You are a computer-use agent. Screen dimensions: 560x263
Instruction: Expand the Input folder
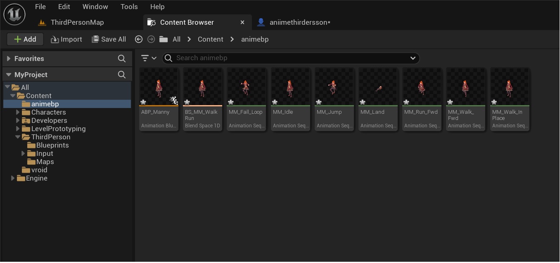[23, 153]
